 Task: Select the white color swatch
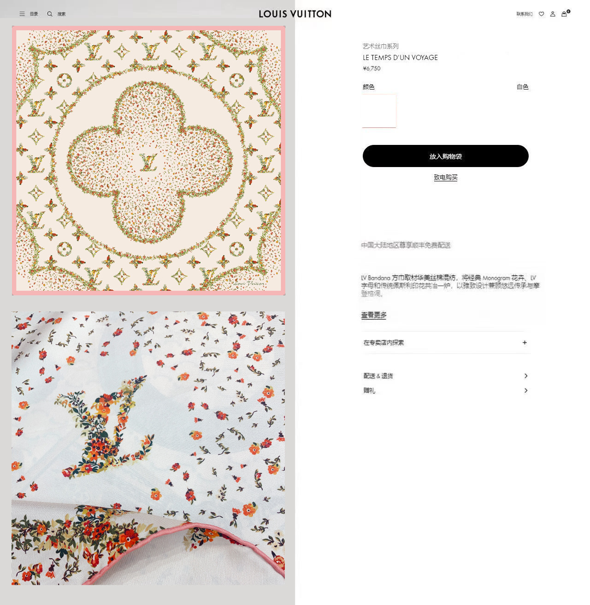click(379, 111)
